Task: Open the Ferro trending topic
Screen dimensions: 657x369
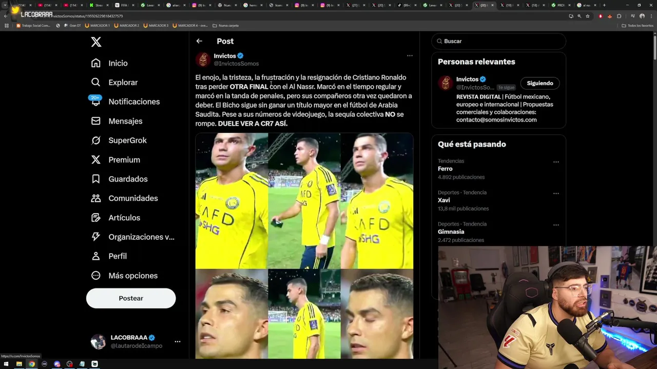Action: (445, 169)
